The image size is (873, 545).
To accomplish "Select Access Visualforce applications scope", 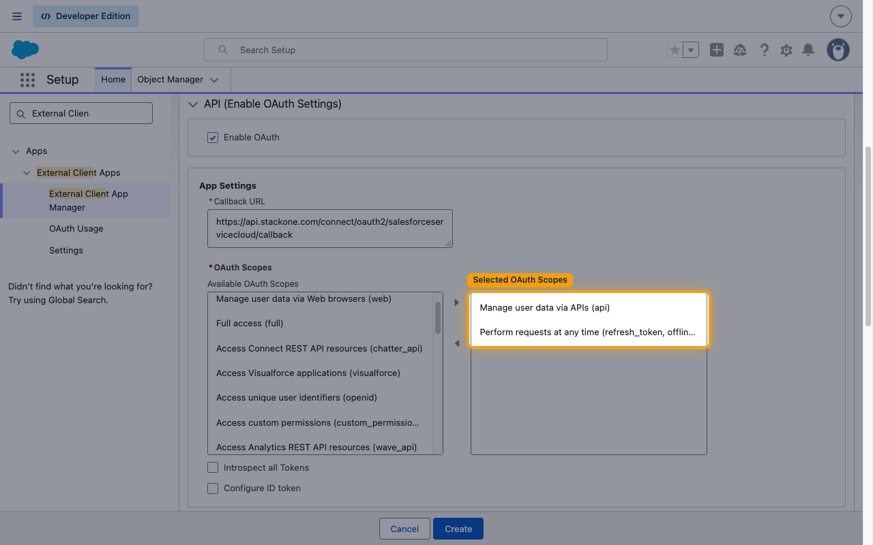I will [321, 373].
